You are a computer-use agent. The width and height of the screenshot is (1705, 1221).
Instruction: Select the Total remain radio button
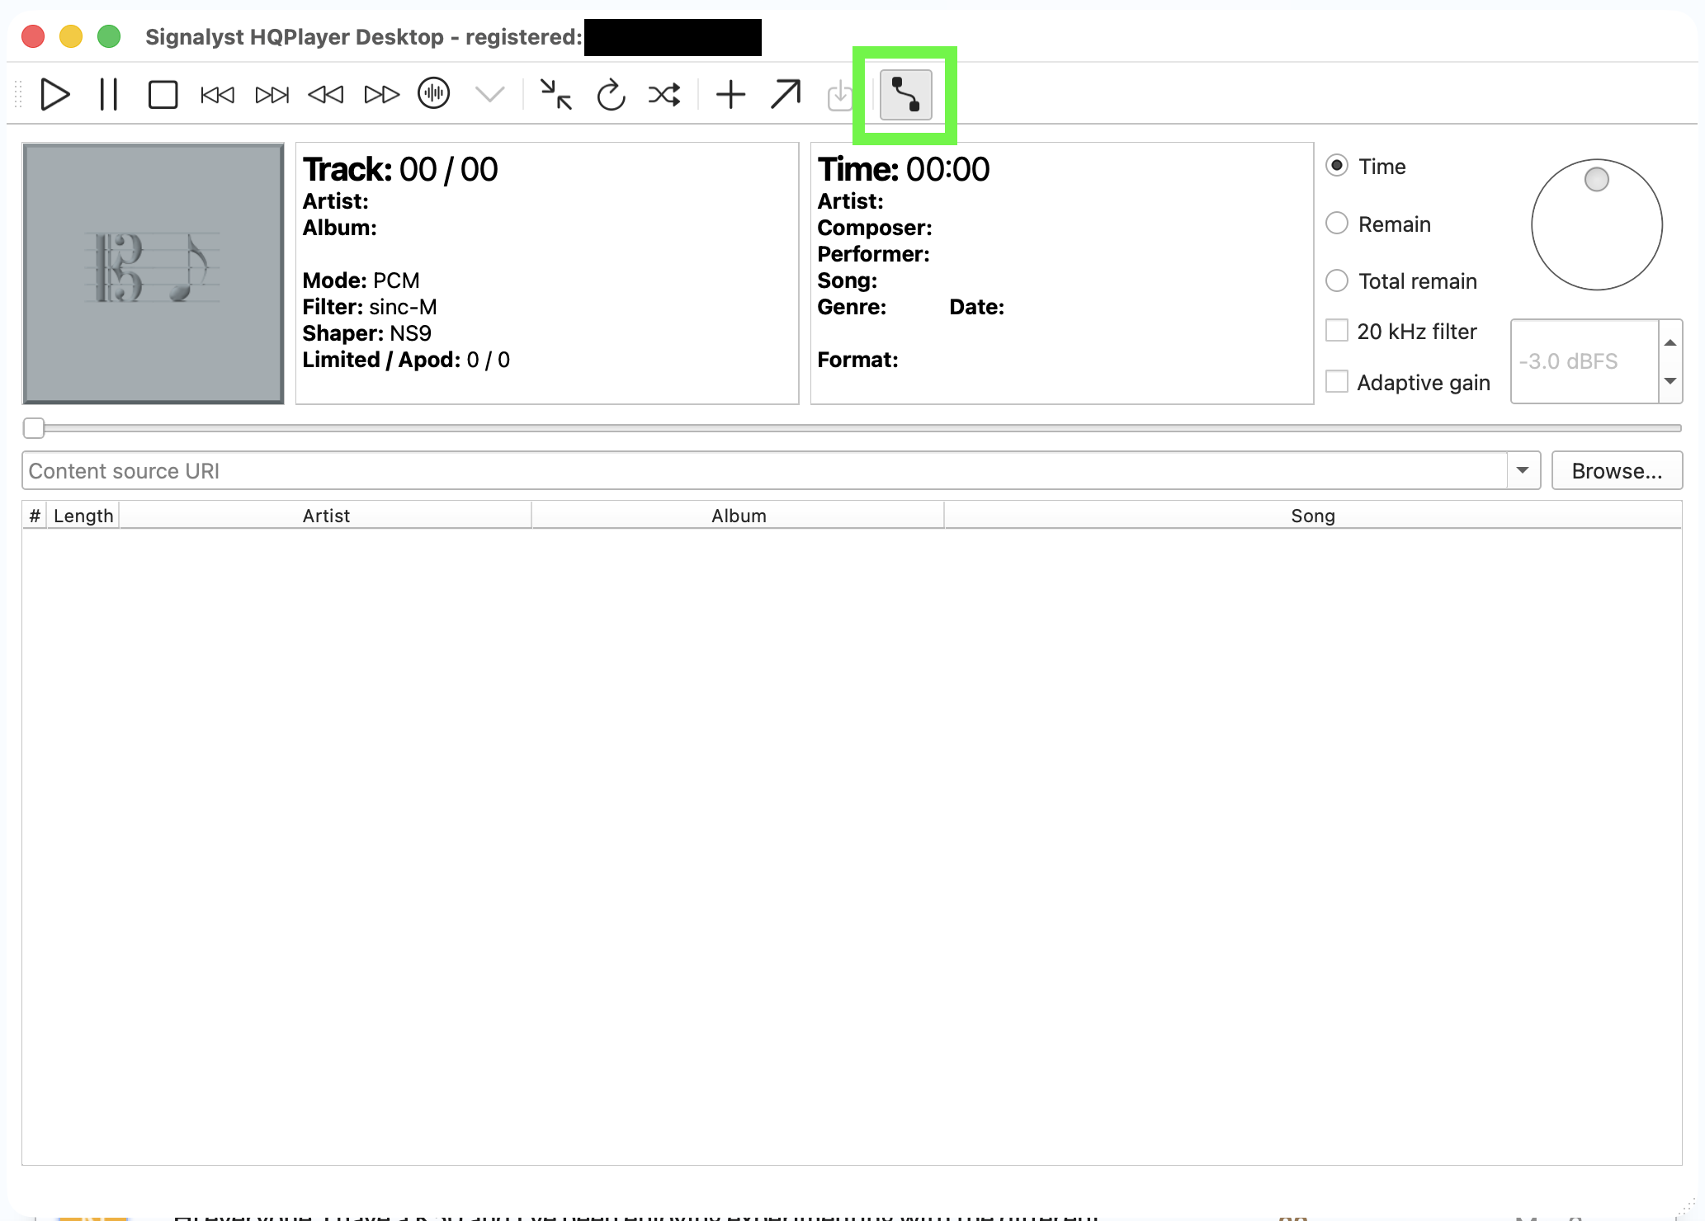(x=1337, y=280)
